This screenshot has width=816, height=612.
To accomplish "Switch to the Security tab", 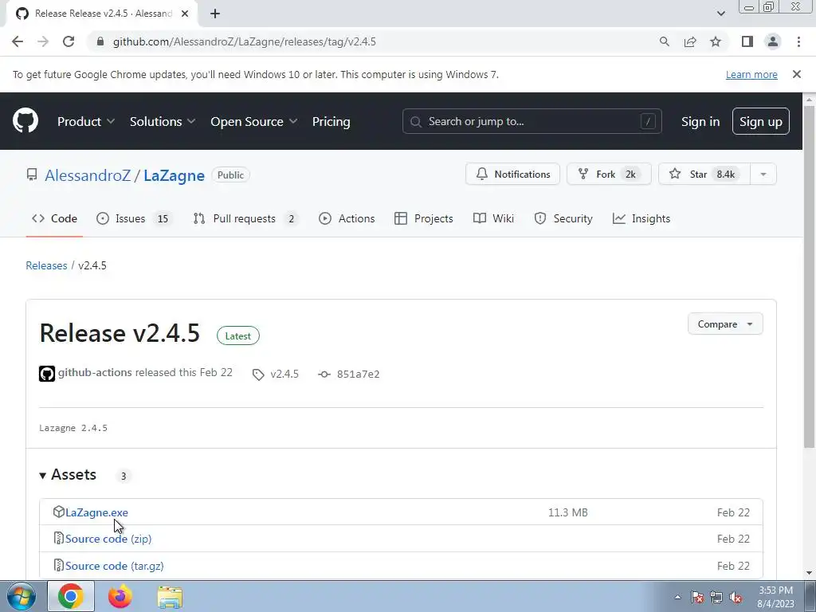I will click(x=563, y=218).
